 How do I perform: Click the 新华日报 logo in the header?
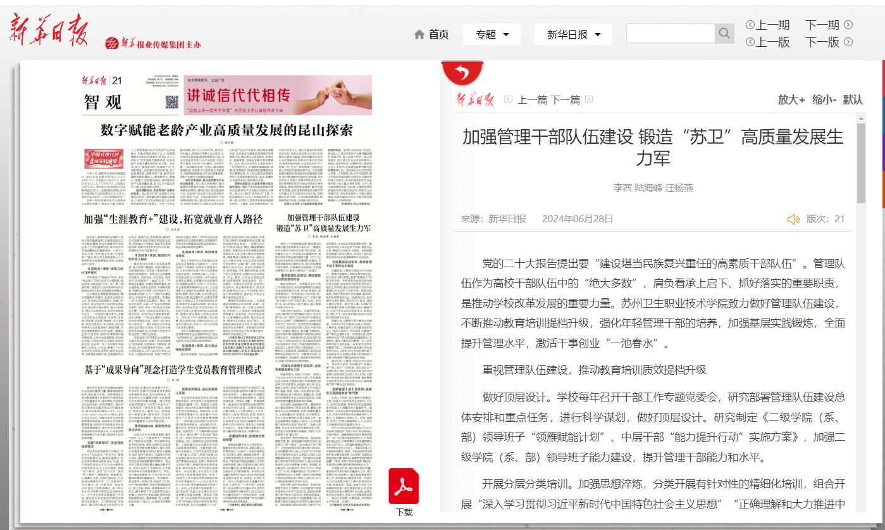48,29
